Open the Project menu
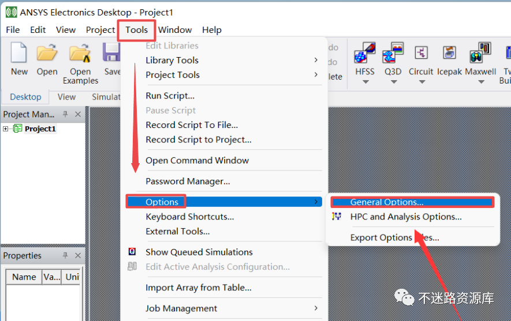This screenshot has width=511, height=321. pos(100,29)
